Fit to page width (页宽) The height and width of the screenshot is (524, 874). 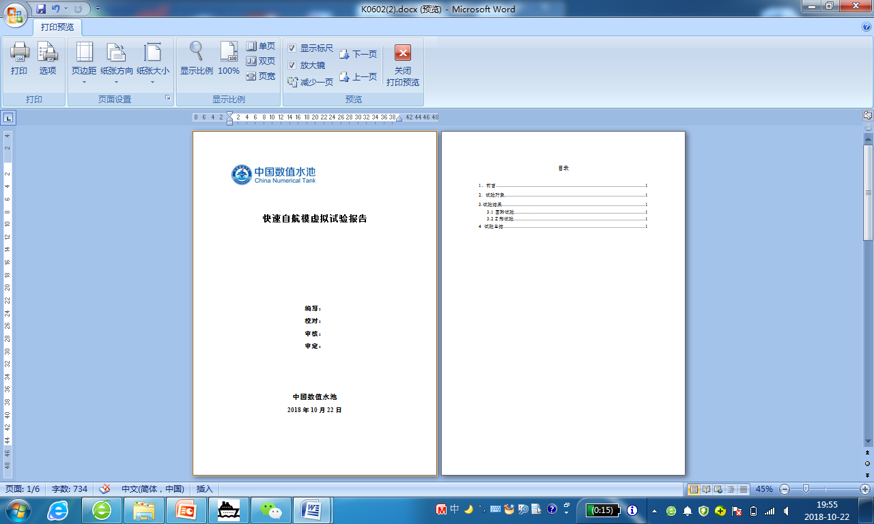(261, 76)
